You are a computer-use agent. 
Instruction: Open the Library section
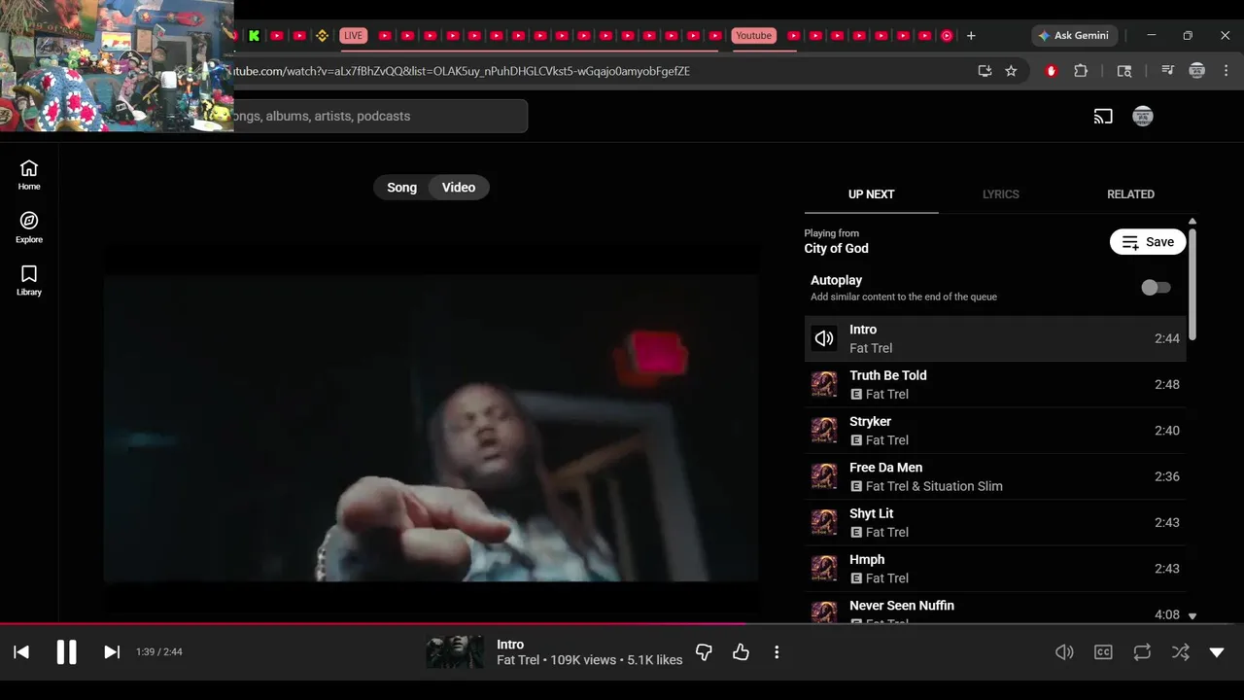29,280
